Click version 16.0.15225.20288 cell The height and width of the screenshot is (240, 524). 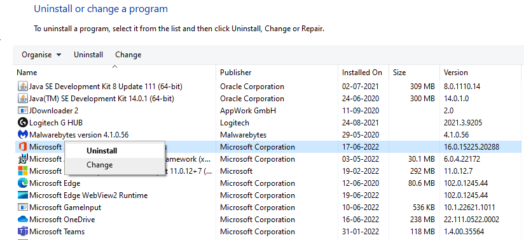[x=471, y=146]
